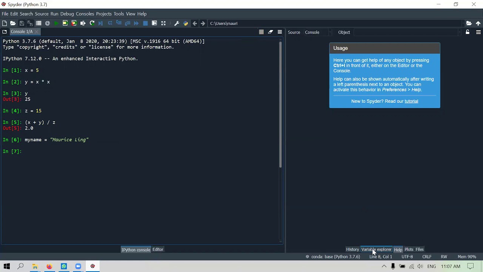The width and height of the screenshot is (483, 272).
Task: Switch to the Variable explorer tab
Action: click(376, 249)
